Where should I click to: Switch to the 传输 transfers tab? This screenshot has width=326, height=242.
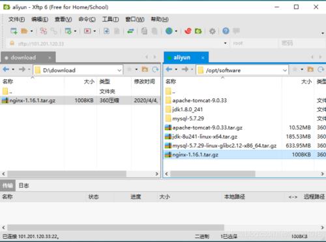(x=8, y=185)
